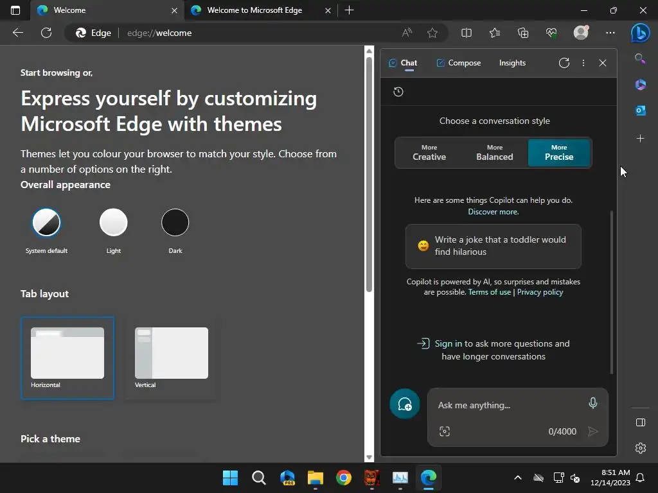Click the Read aloud icon in address bar

[407, 33]
